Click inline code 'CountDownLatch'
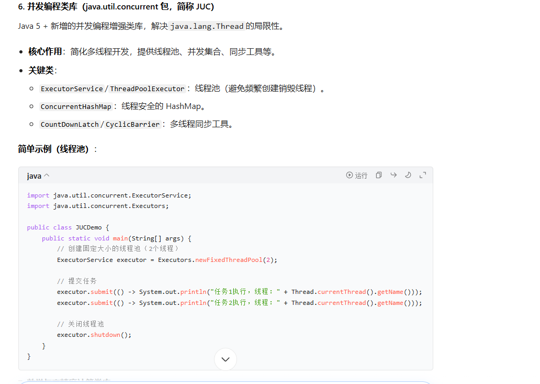 (70, 125)
